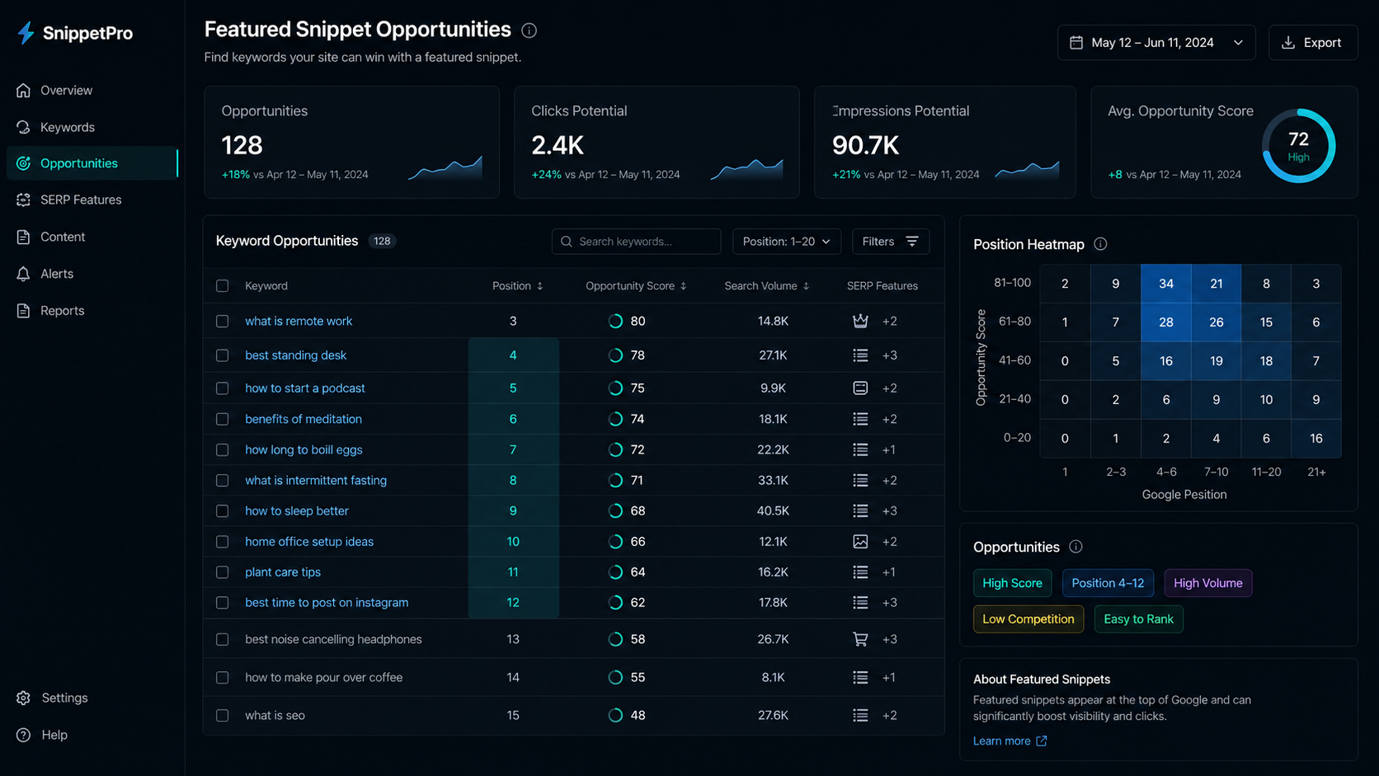
Task: Click the list SERP icon for what is intermittent fasting
Action: [860, 480]
